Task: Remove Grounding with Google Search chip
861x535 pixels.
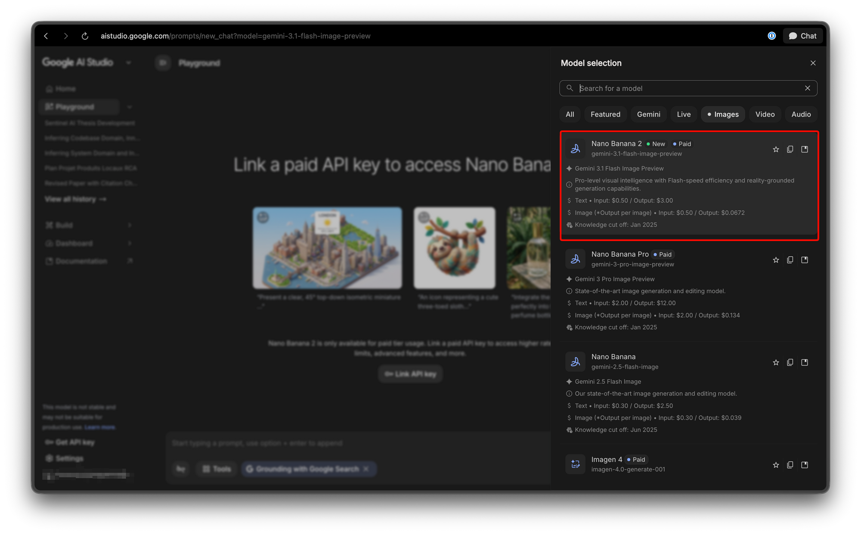Action: [366, 469]
